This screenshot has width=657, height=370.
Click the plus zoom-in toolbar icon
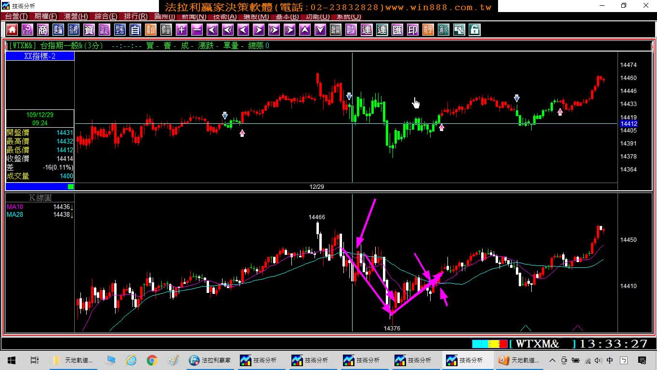[x=182, y=30]
